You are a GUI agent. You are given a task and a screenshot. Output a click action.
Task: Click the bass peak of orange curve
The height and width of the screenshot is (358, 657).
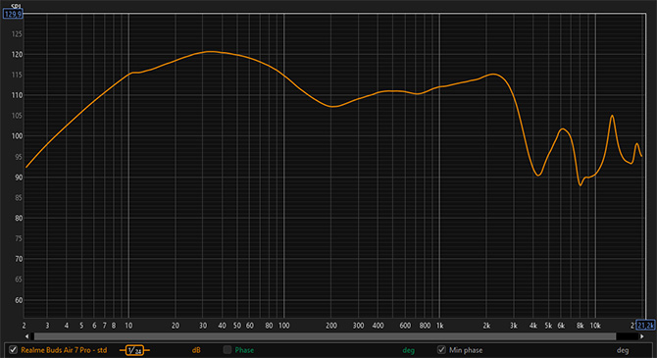coord(211,52)
